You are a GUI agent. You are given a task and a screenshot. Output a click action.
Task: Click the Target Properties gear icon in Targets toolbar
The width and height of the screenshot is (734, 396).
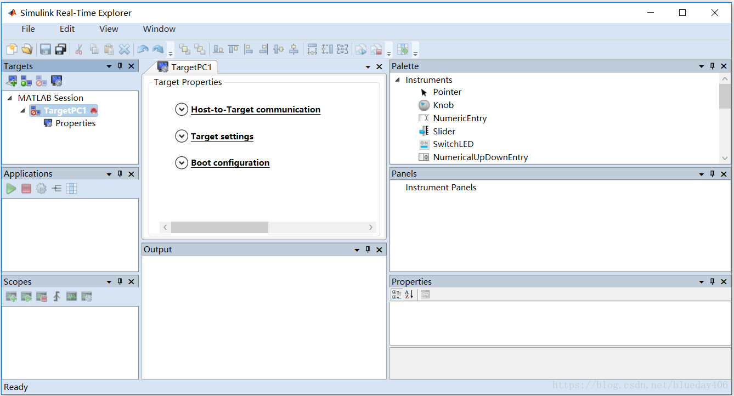57,81
